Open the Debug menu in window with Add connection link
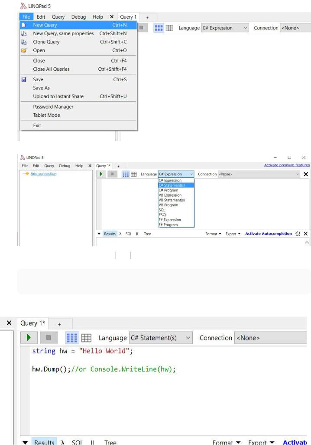The height and width of the screenshot is (445, 311). [x=65, y=166]
